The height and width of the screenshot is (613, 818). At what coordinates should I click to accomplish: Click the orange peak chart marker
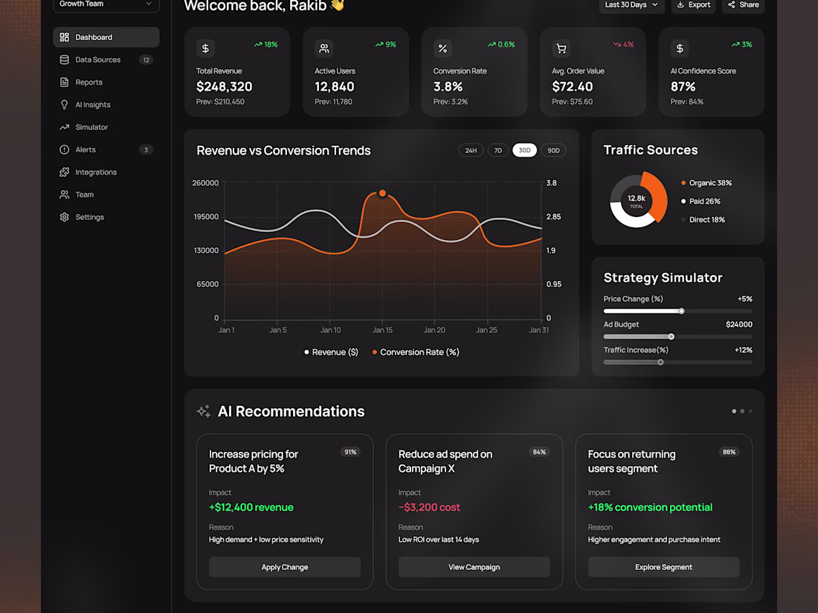tap(382, 193)
